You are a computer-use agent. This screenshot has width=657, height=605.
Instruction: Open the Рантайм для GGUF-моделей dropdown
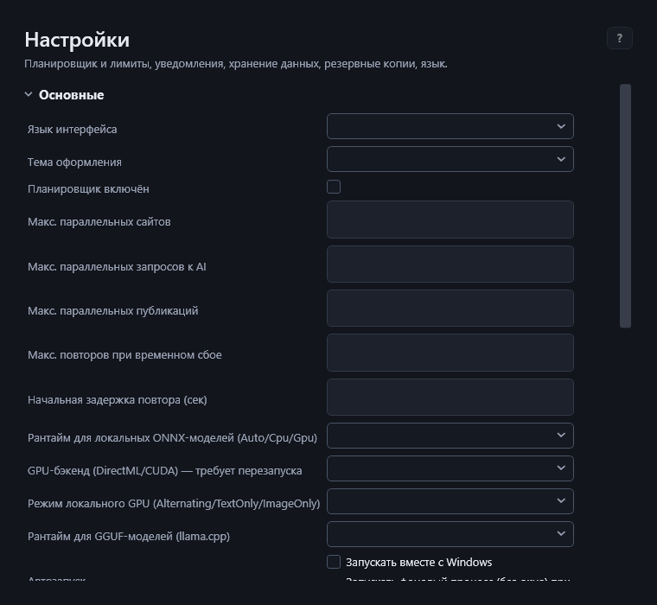(x=450, y=534)
